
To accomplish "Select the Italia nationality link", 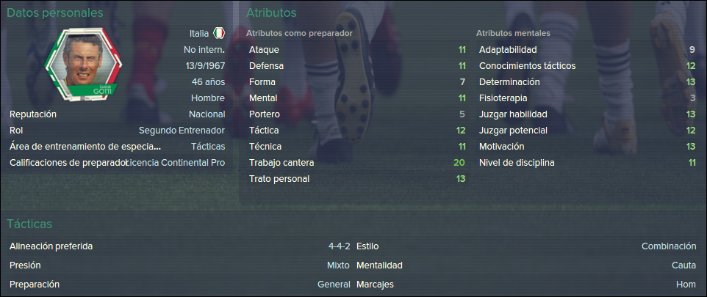I will click(199, 33).
